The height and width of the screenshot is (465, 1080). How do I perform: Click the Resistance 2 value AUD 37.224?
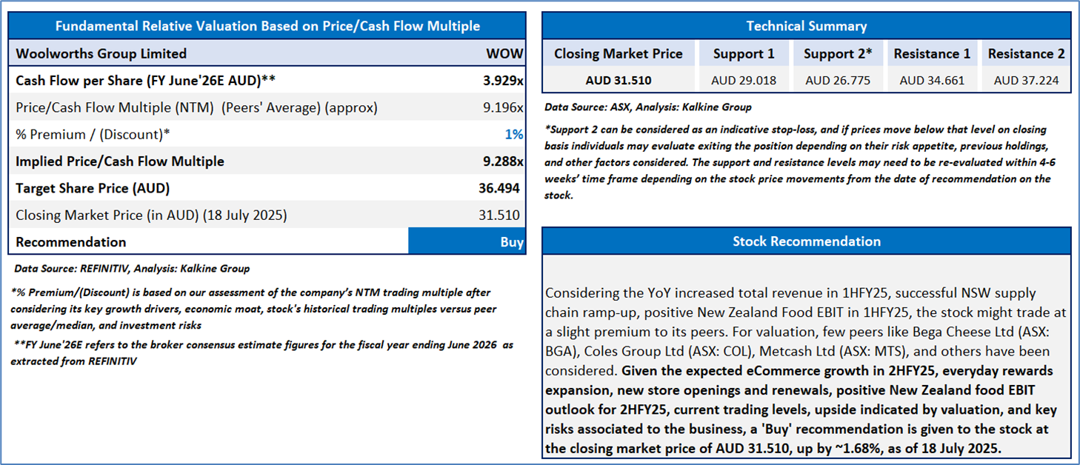coord(1026,80)
